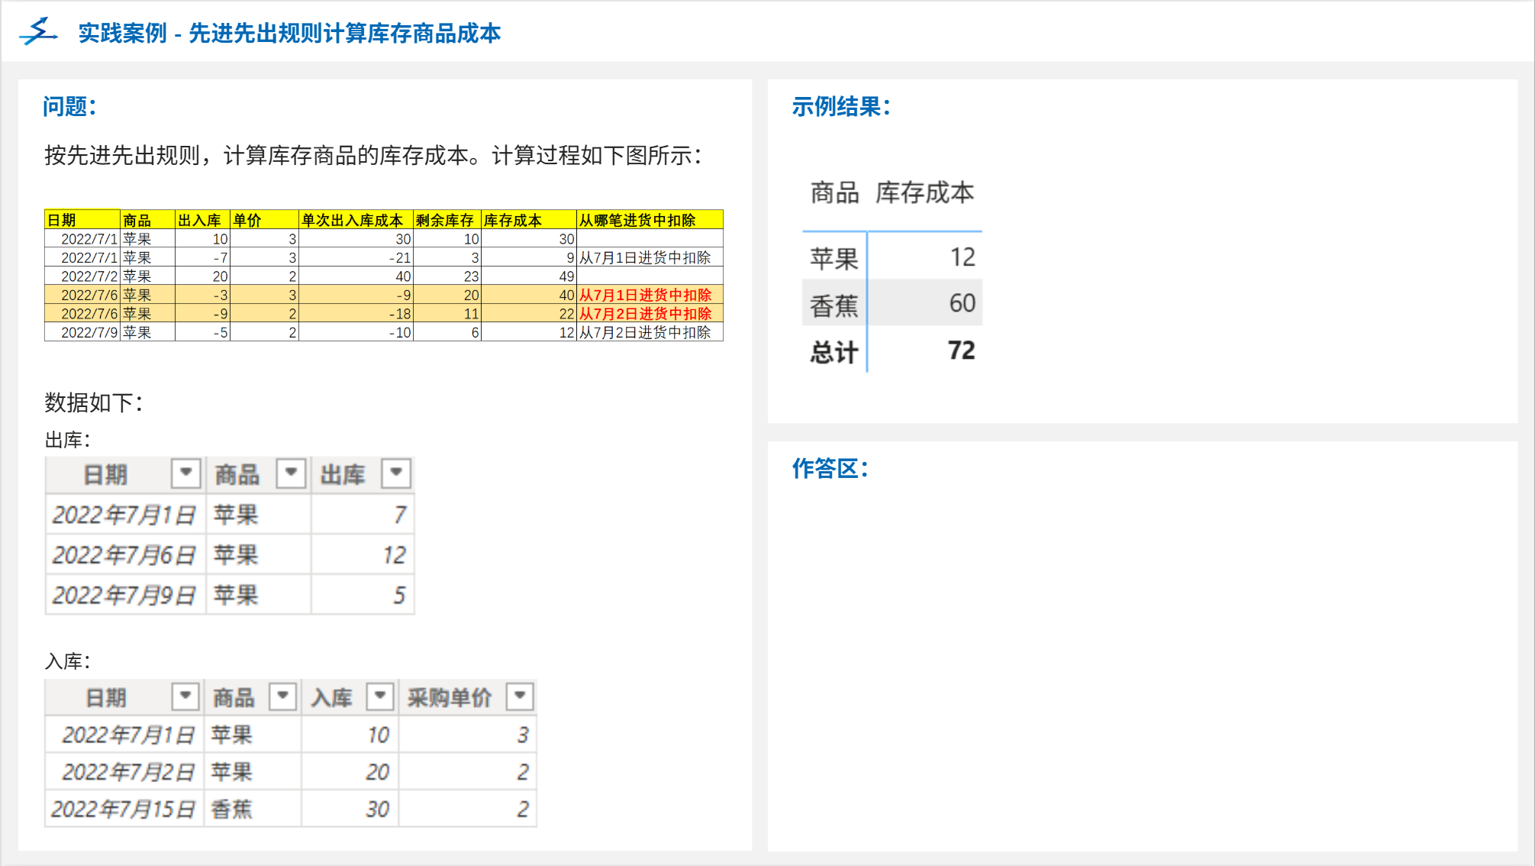Click the page title about 先进先出规则
The width and height of the screenshot is (1535, 866).
[289, 34]
